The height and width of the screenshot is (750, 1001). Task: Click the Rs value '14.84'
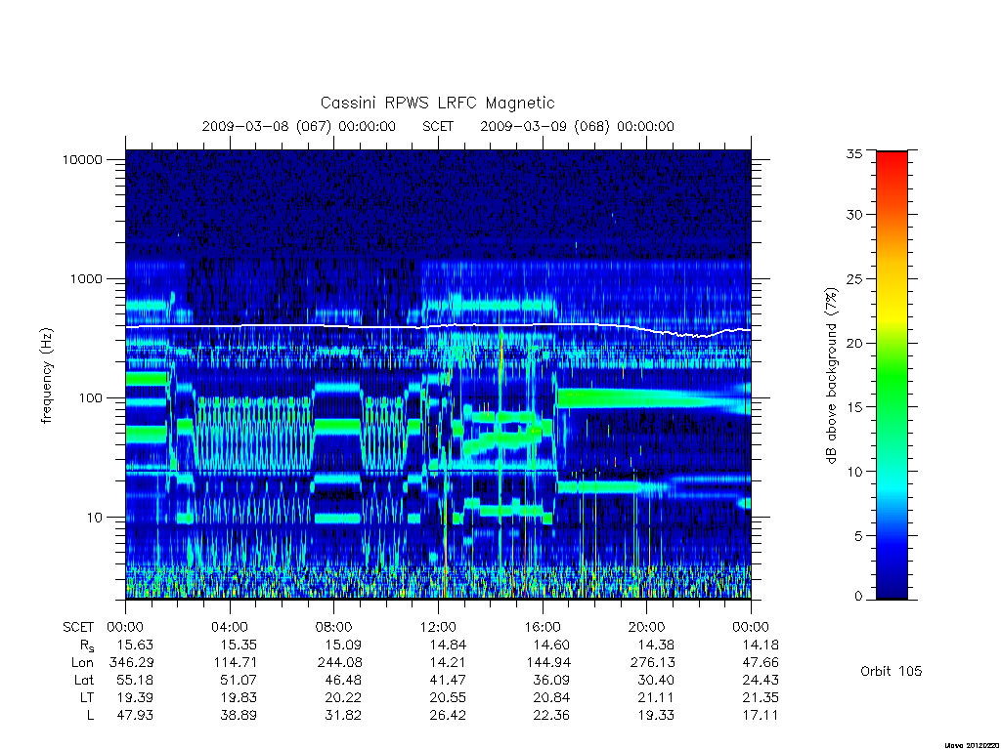pyautogui.click(x=448, y=645)
